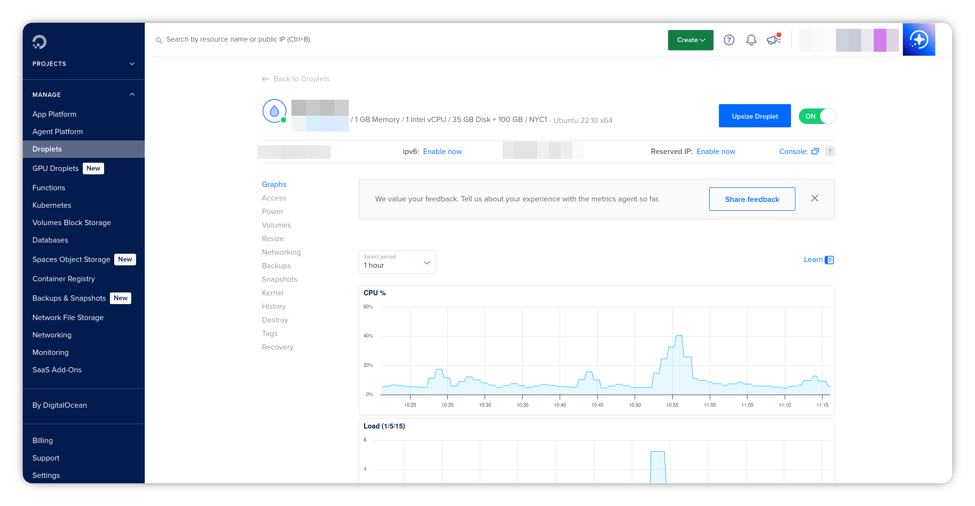Click the DigitalOcean logo icon
The height and width of the screenshot is (506, 975).
(39, 42)
